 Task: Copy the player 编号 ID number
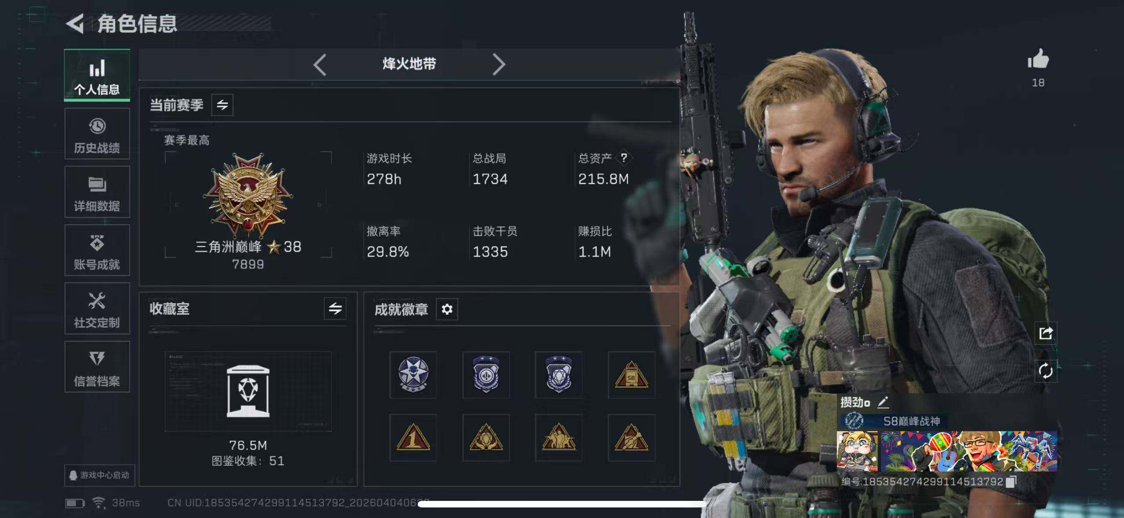tap(1011, 482)
